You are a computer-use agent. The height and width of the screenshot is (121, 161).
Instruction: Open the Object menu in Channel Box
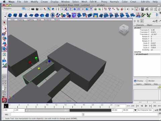click(x=150, y=25)
